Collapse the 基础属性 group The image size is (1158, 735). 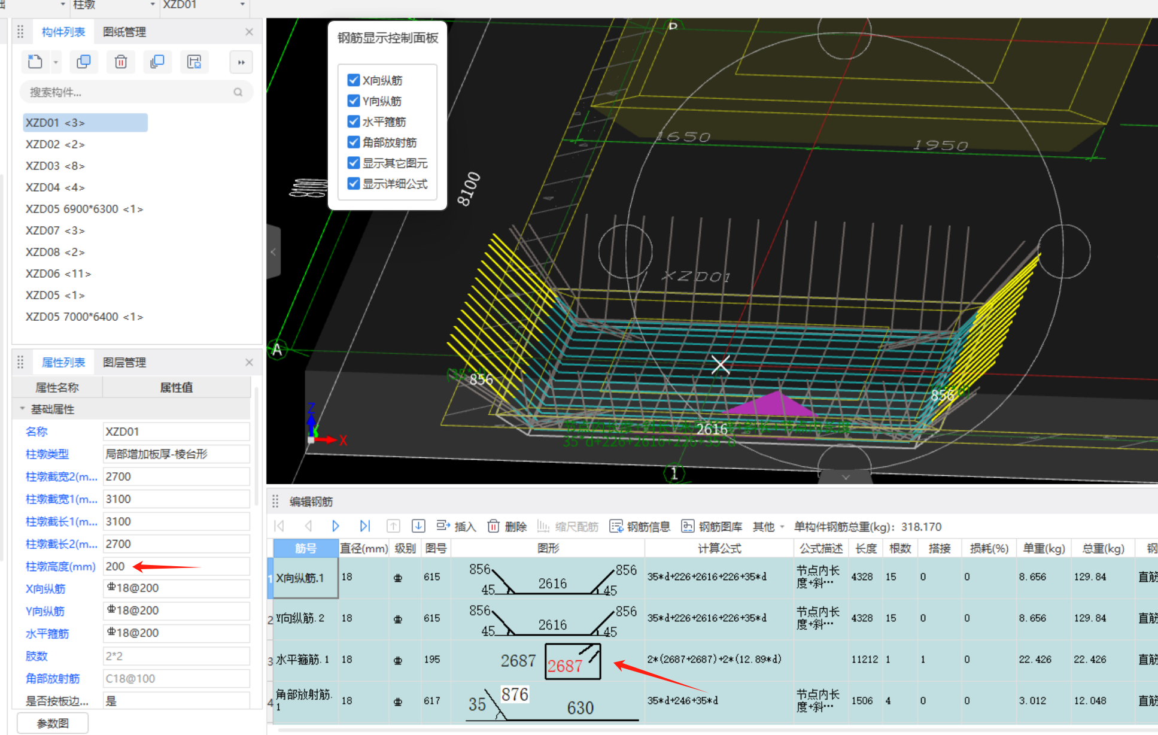click(22, 409)
